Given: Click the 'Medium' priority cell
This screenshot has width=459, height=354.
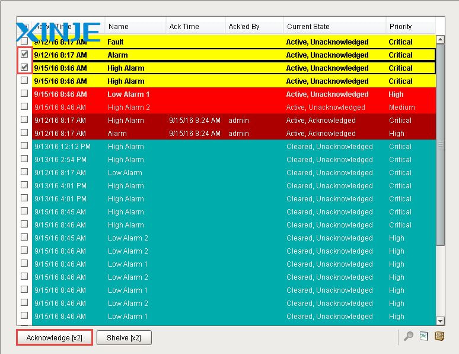Looking at the screenshot, I should (x=401, y=108).
